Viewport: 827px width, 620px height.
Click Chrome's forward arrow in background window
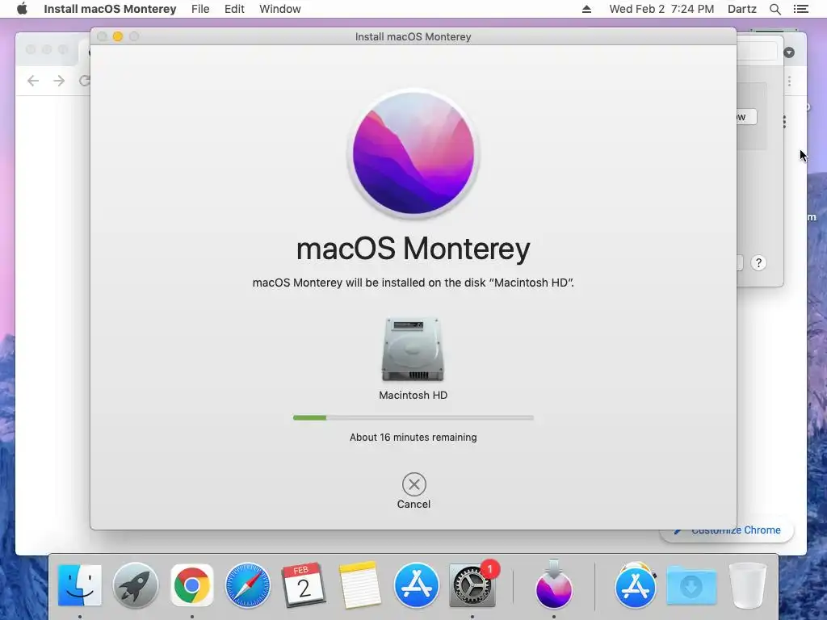click(59, 81)
